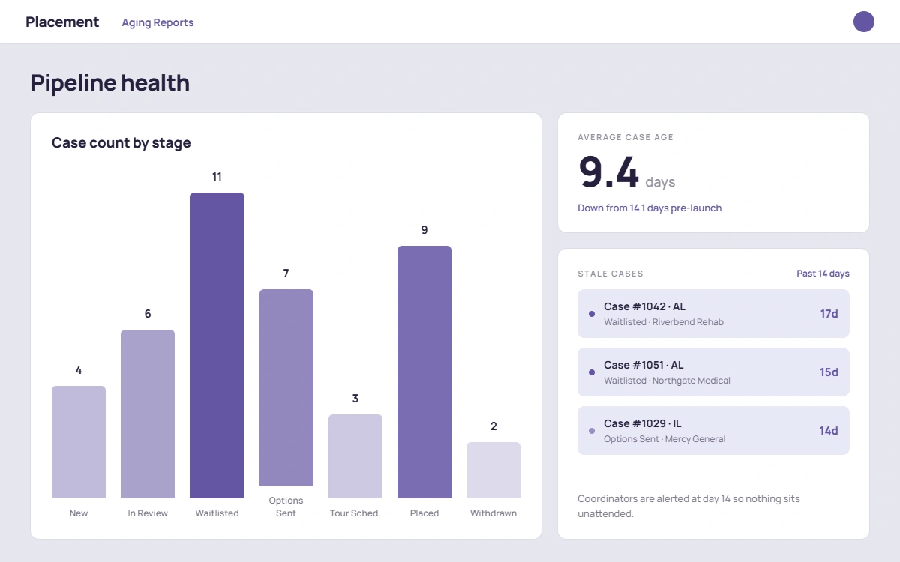Open the user avatar circle
The width and height of the screenshot is (900, 562).
[x=864, y=22]
